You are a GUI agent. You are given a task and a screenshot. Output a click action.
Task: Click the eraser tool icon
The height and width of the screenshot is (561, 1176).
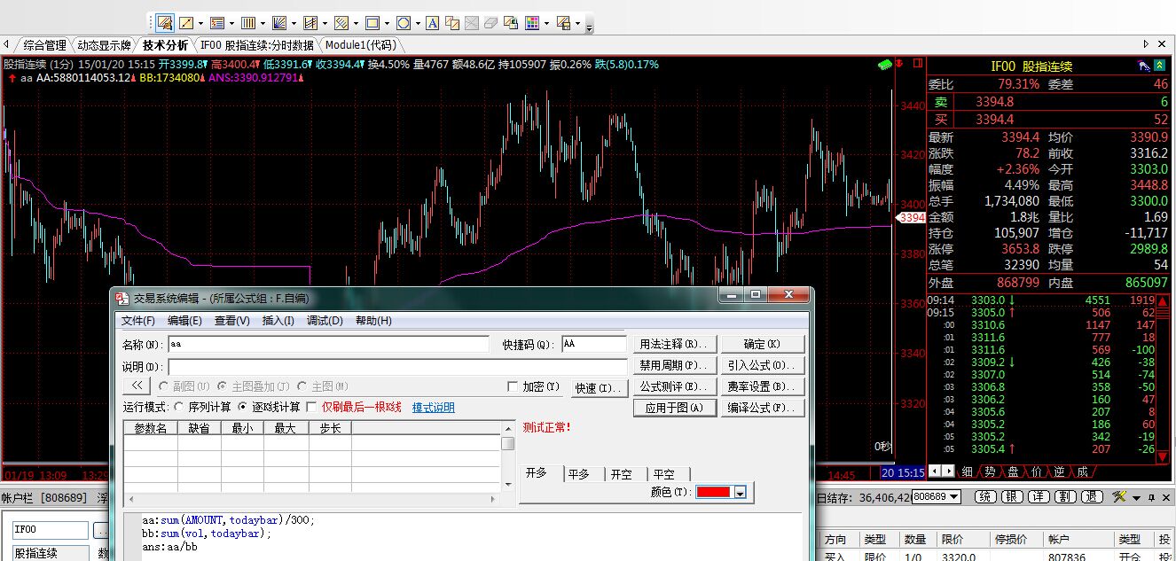click(x=492, y=23)
